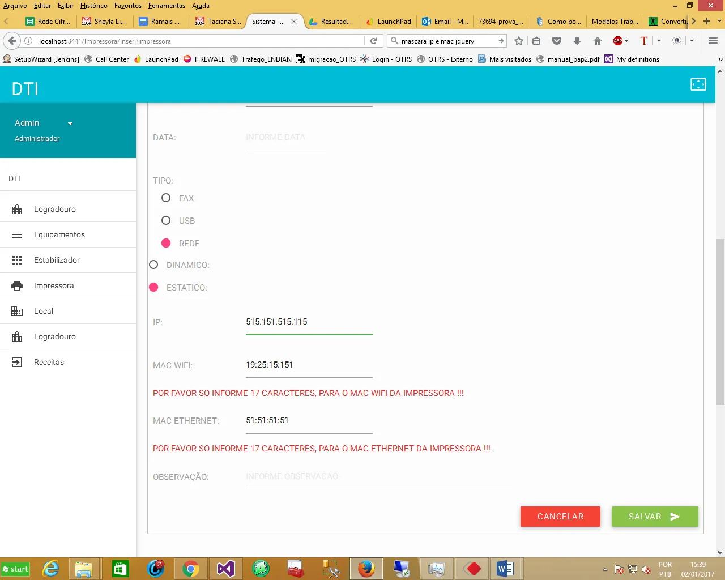The image size is (725, 580).
Task: Click the fullscreen icon in DTI header
Action: coord(698,84)
